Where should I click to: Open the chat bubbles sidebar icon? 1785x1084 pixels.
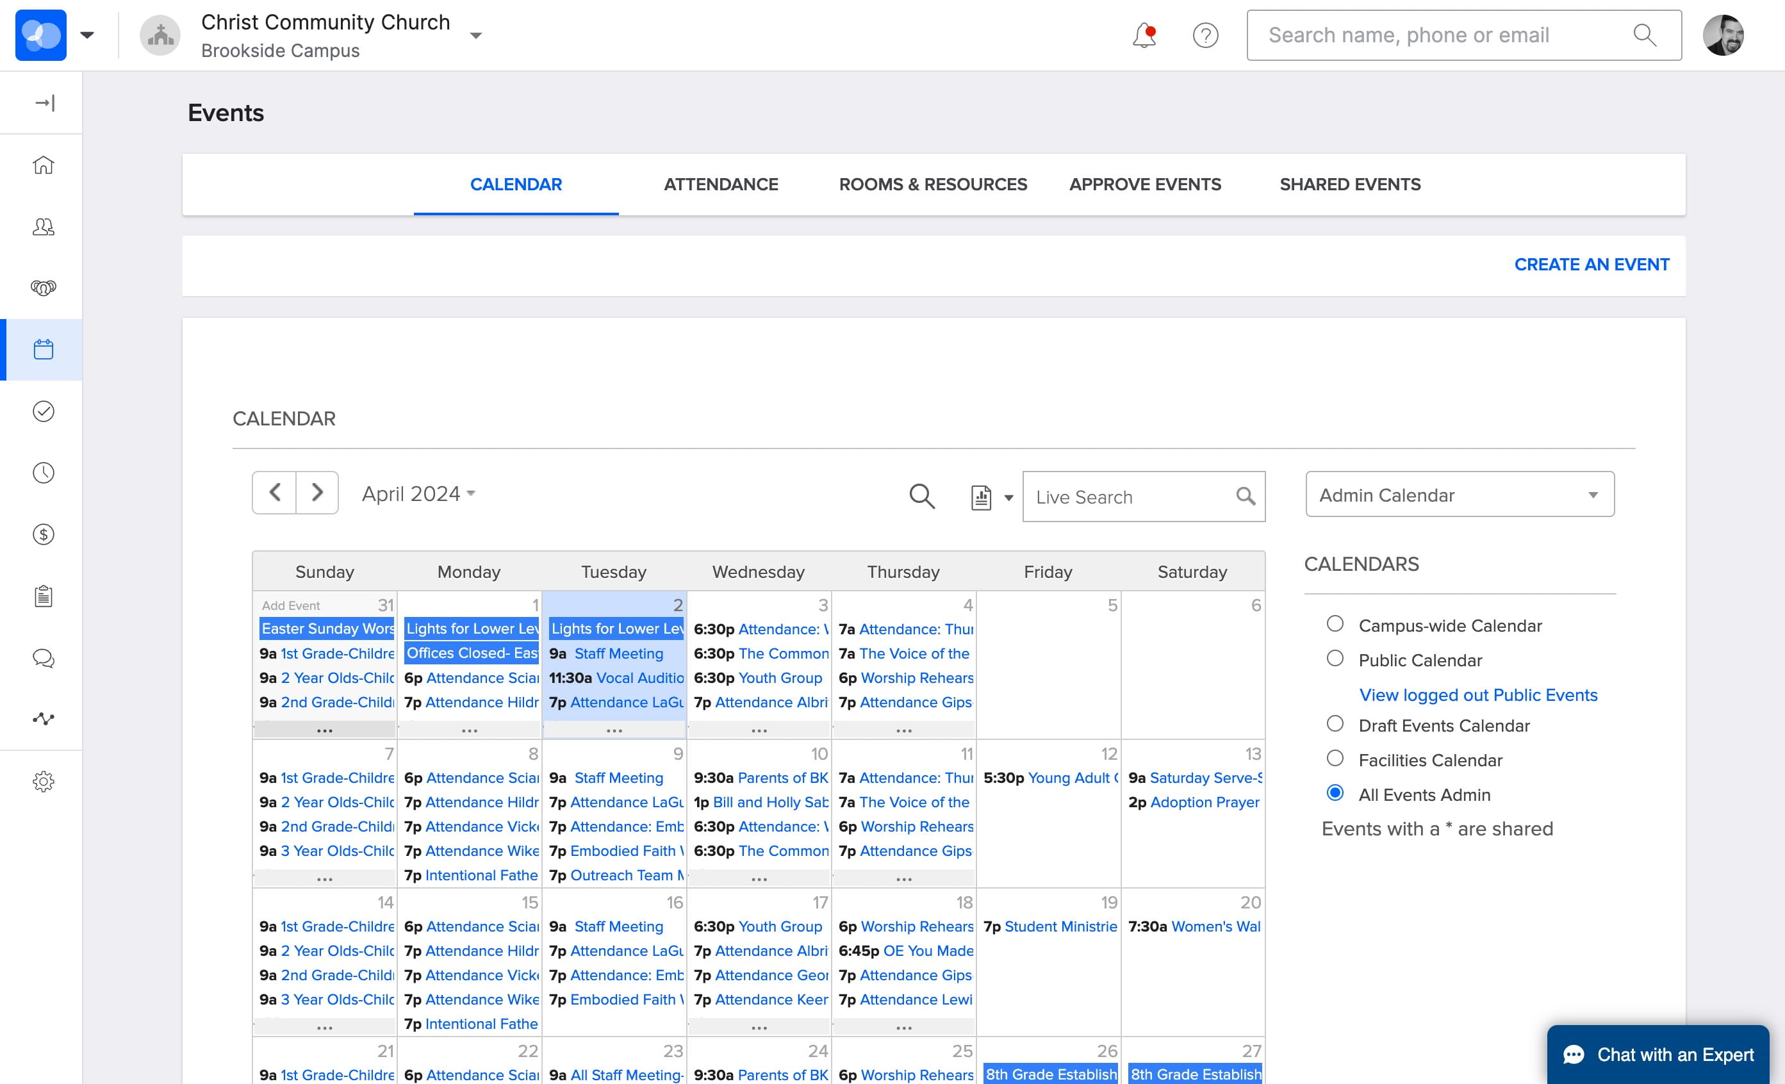(44, 658)
